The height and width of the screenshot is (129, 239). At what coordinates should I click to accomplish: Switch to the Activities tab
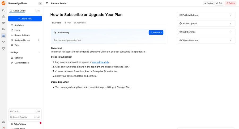[x=80, y=23]
